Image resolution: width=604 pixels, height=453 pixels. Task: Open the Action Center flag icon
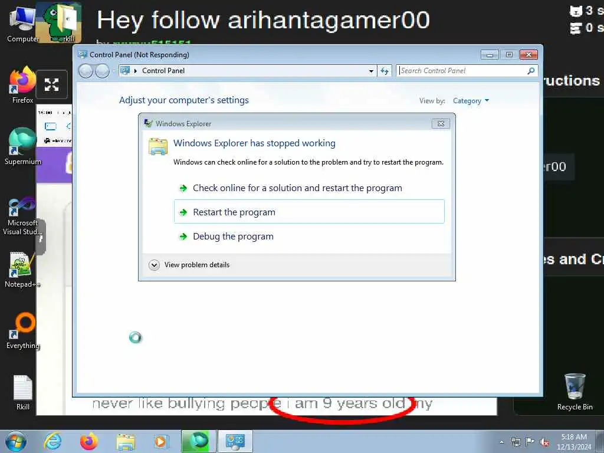tap(530, 442)
